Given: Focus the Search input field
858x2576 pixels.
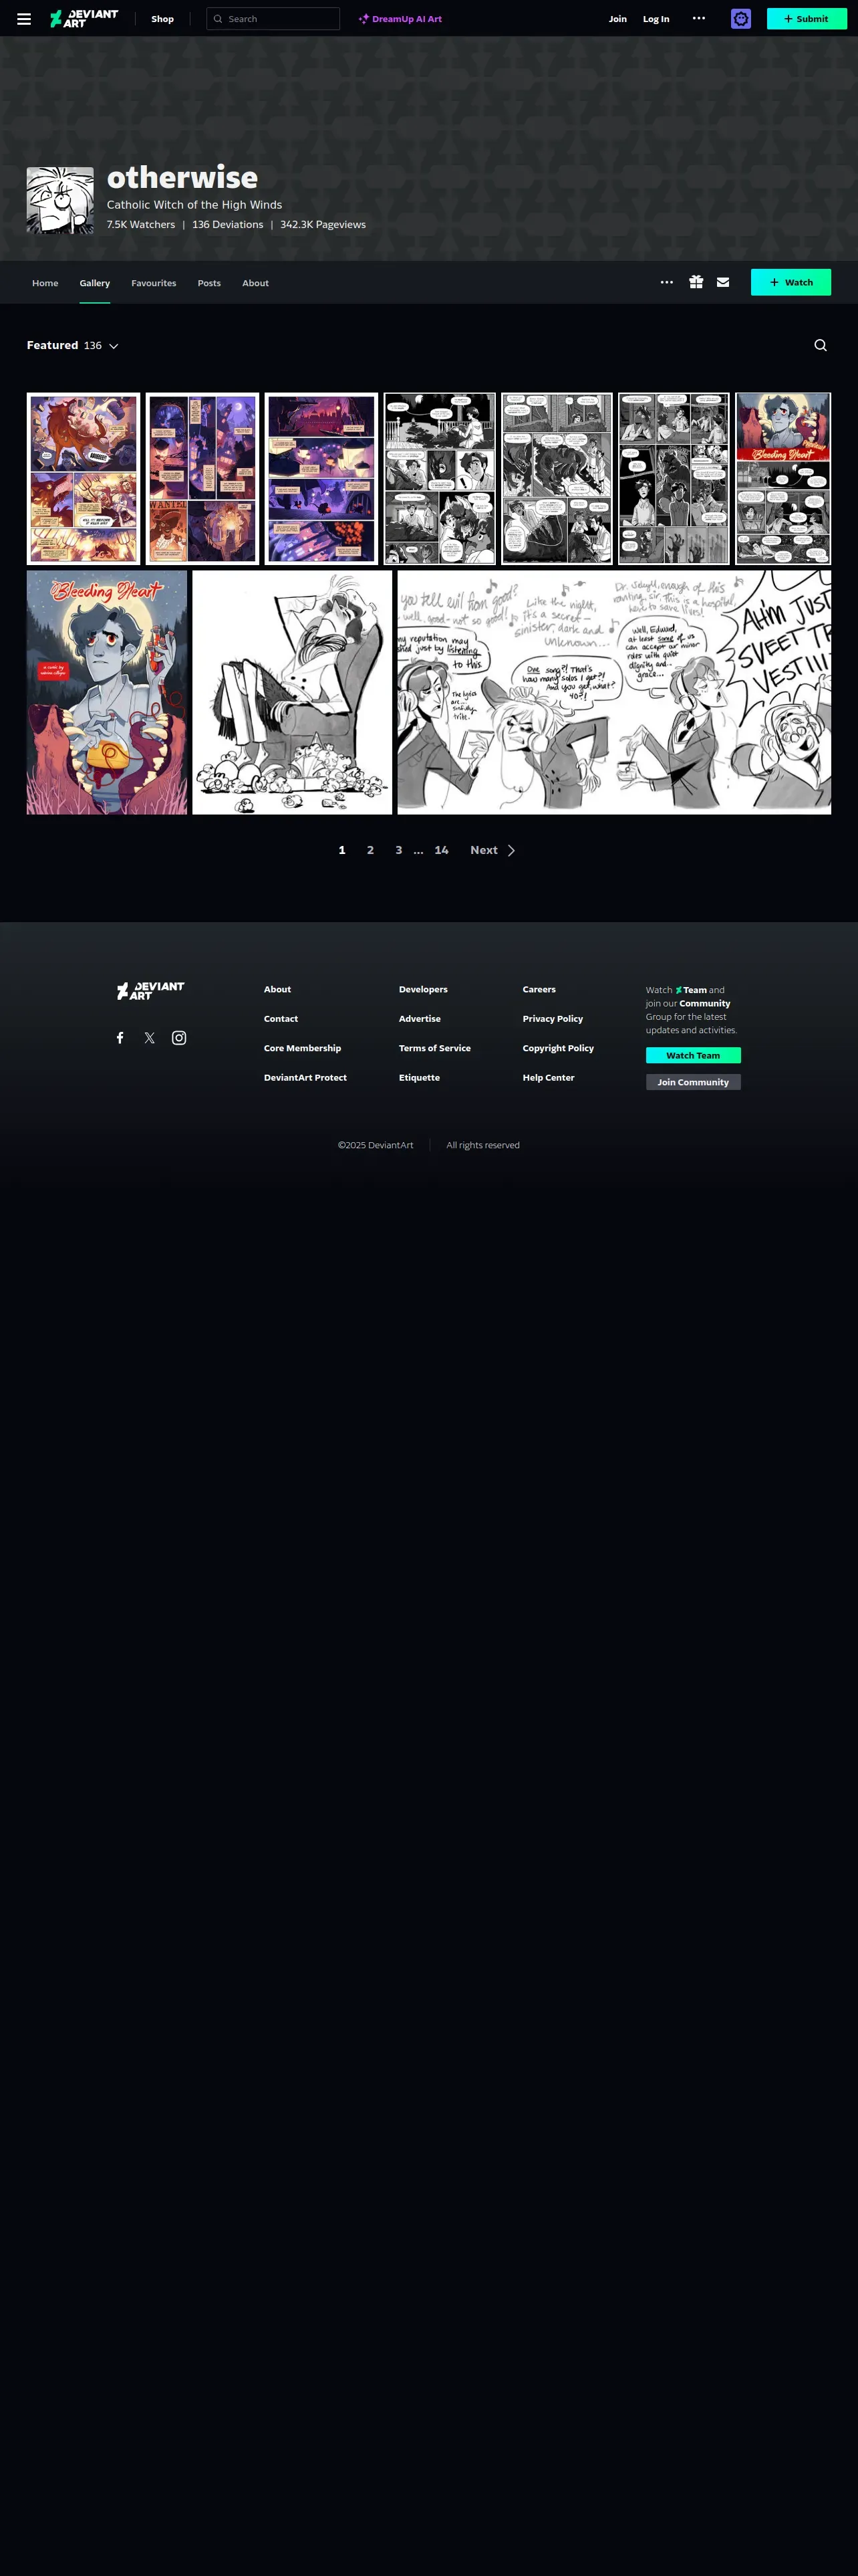Looking at the screenshot, I should tap(273, 19).
